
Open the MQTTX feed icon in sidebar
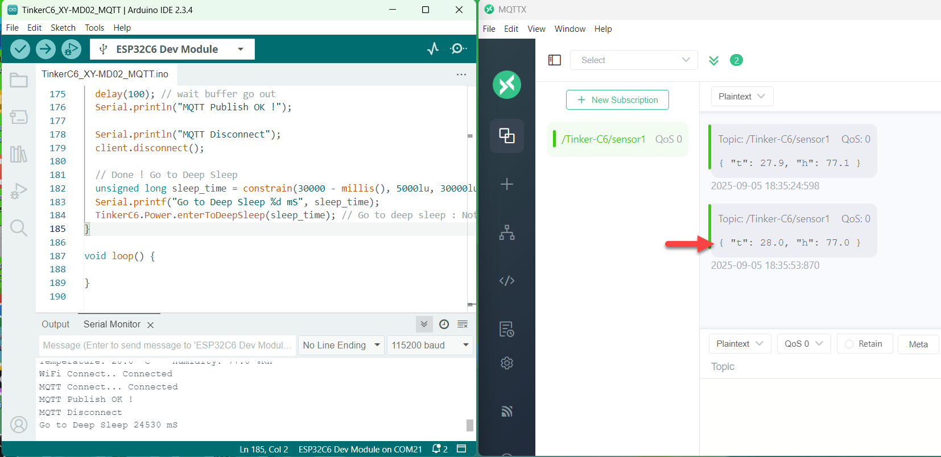(507, 411)
